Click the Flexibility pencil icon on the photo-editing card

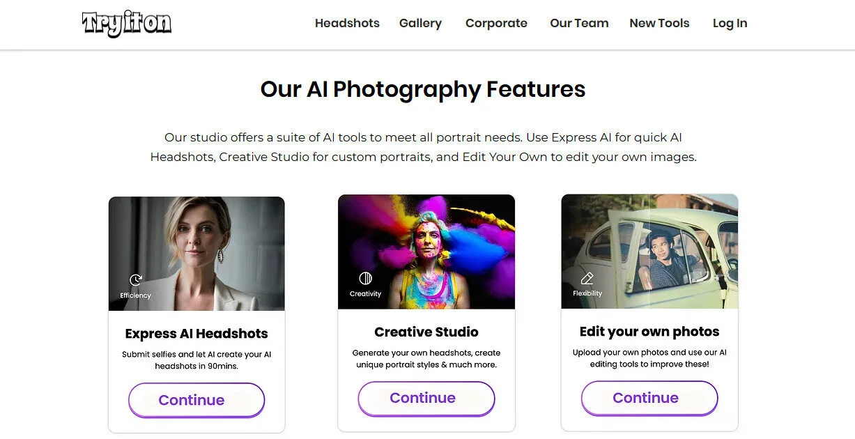click(x=587, y=279)
